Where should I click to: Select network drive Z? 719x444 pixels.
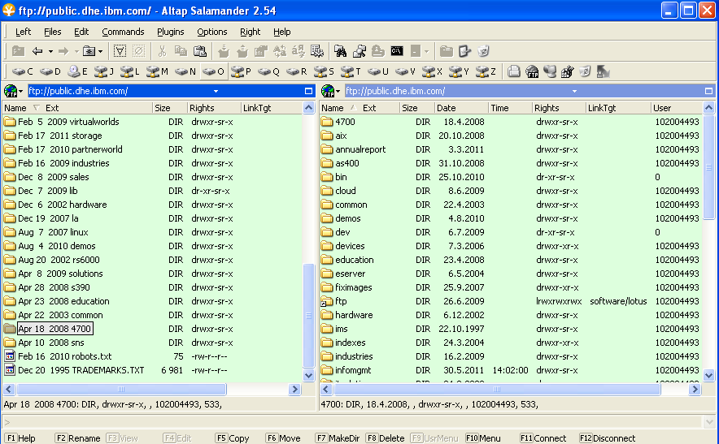click(x=486, y=71)
